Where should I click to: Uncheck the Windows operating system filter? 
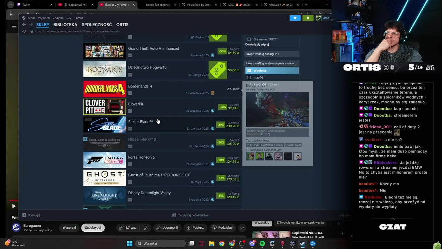point(249,71)
